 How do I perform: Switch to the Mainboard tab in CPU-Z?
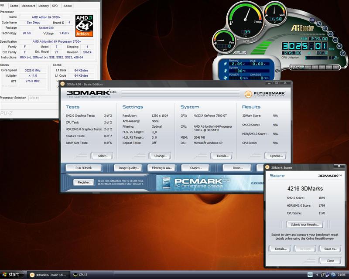pyautogui.click(x=28, y=6)
